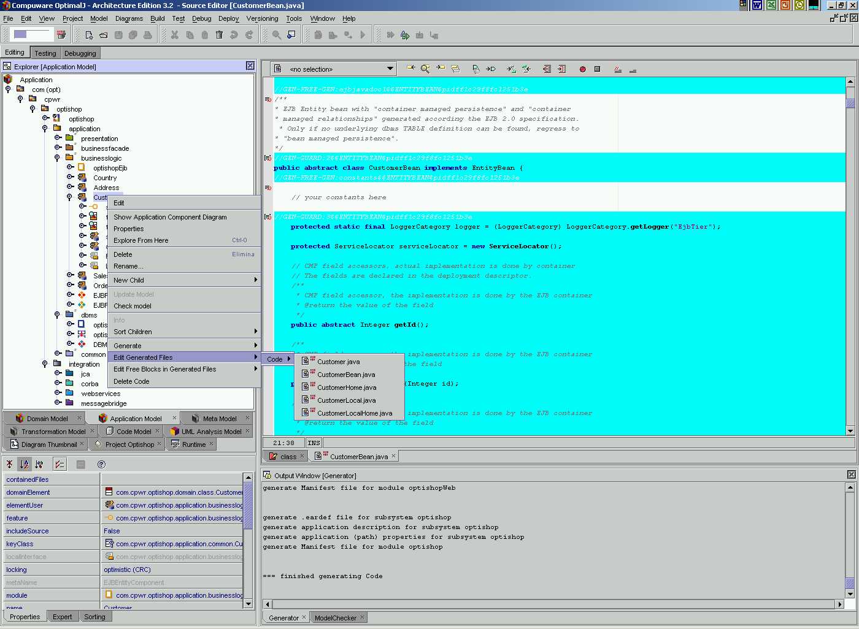This screenshot has width=859, height=629.
Task: Click the square stop icon in editor toolbar
Action: (597, 69)
